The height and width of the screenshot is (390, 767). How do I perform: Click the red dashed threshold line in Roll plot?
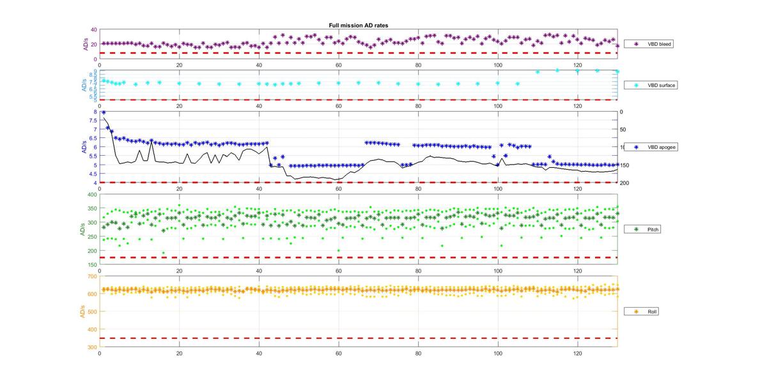359,338
